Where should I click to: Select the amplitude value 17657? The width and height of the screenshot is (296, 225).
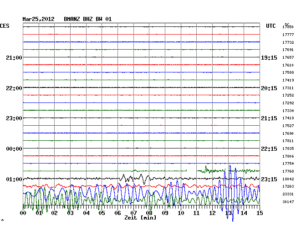click(288, 57)
